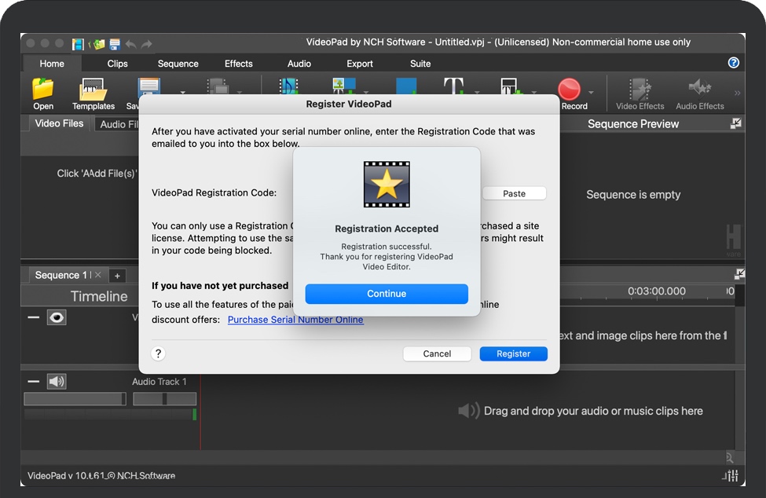Viewport: 766px width, 498px height.
Task: Collapse Audio Track 1 with minus button
Action: point(34,382)
